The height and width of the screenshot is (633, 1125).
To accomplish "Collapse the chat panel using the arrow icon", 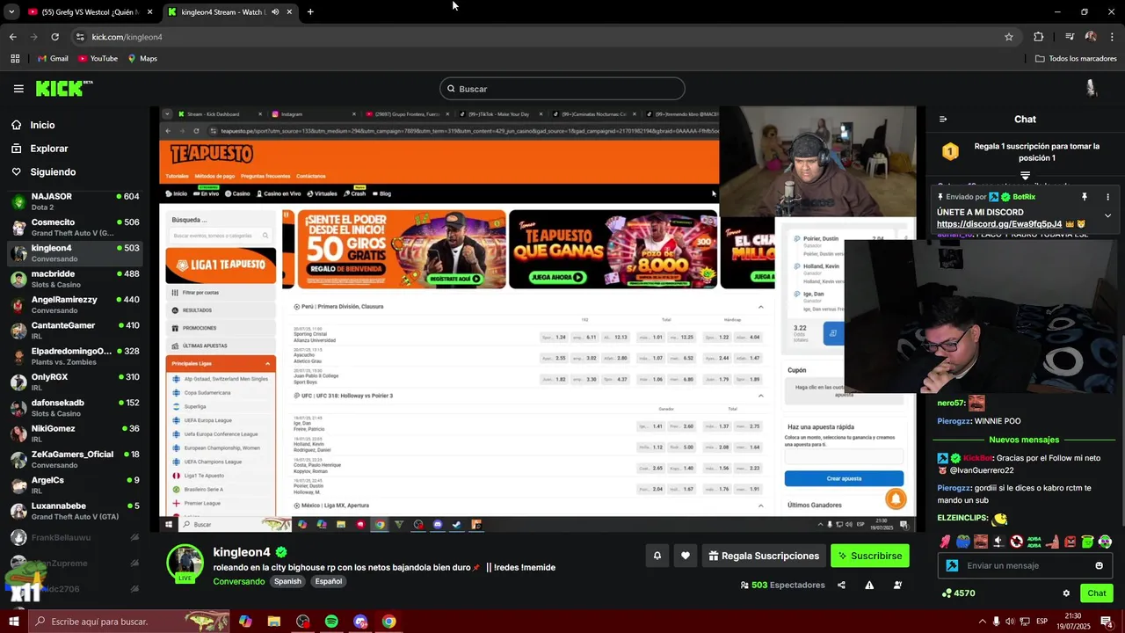I will (x=943, y=120).
